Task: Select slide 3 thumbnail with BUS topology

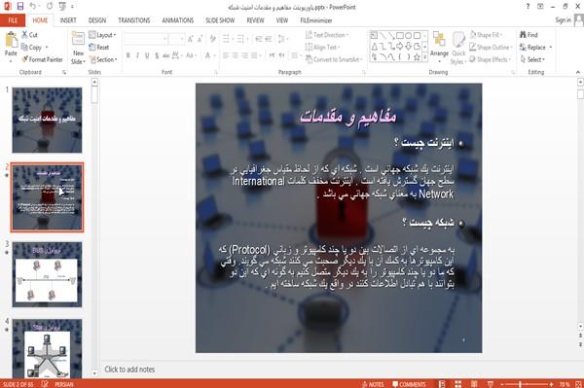Action: (x=47, y=274)
